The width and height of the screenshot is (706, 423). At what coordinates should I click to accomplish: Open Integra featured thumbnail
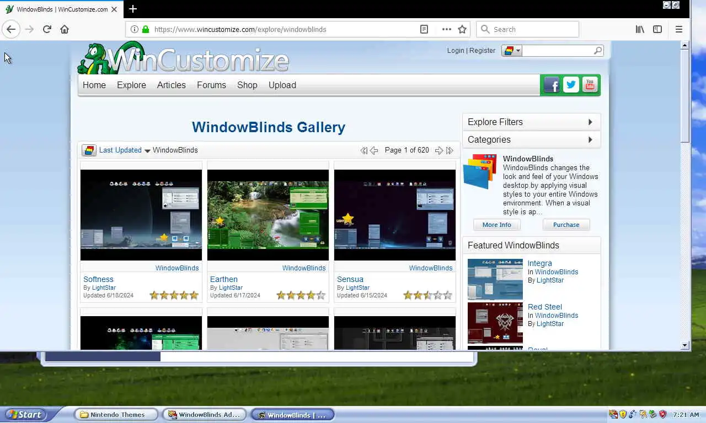495,279
